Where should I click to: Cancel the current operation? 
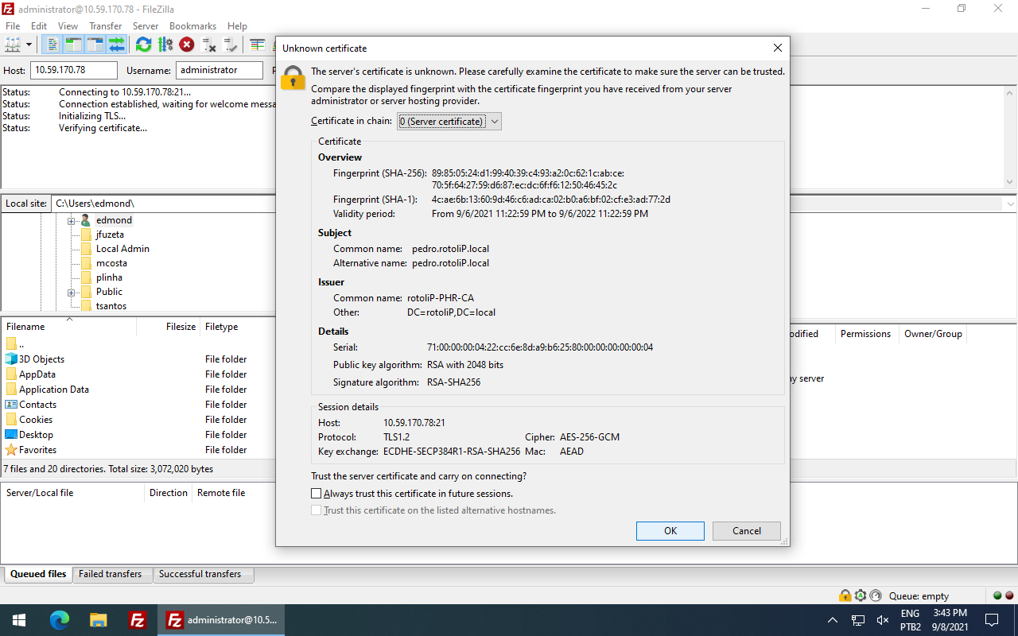coord(187,45)
